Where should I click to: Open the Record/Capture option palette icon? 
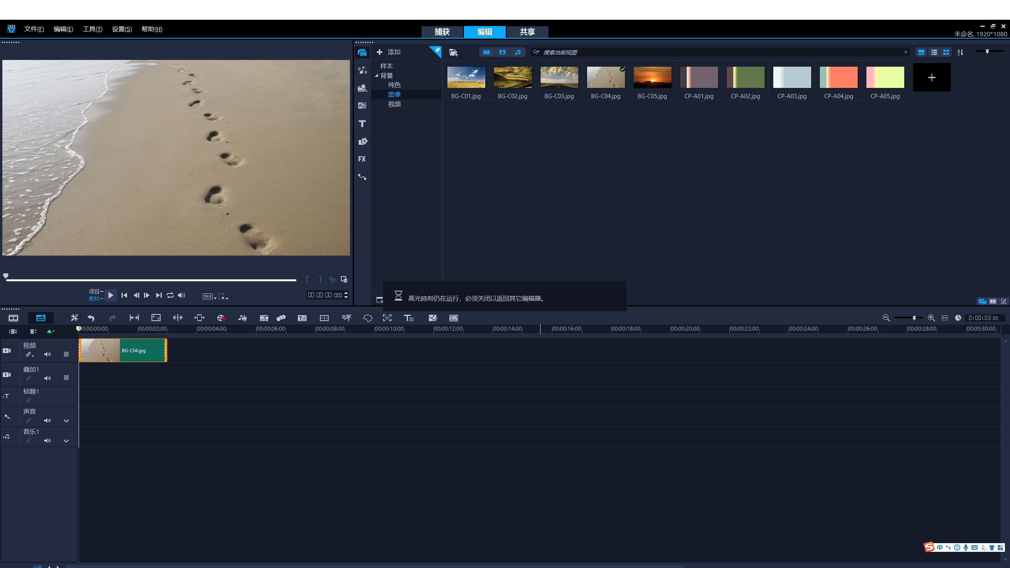point(221,318)
